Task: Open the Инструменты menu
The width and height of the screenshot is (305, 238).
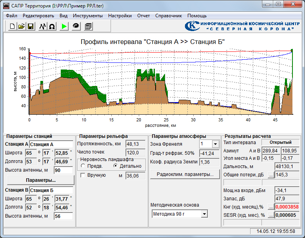Action: (88, 16)
